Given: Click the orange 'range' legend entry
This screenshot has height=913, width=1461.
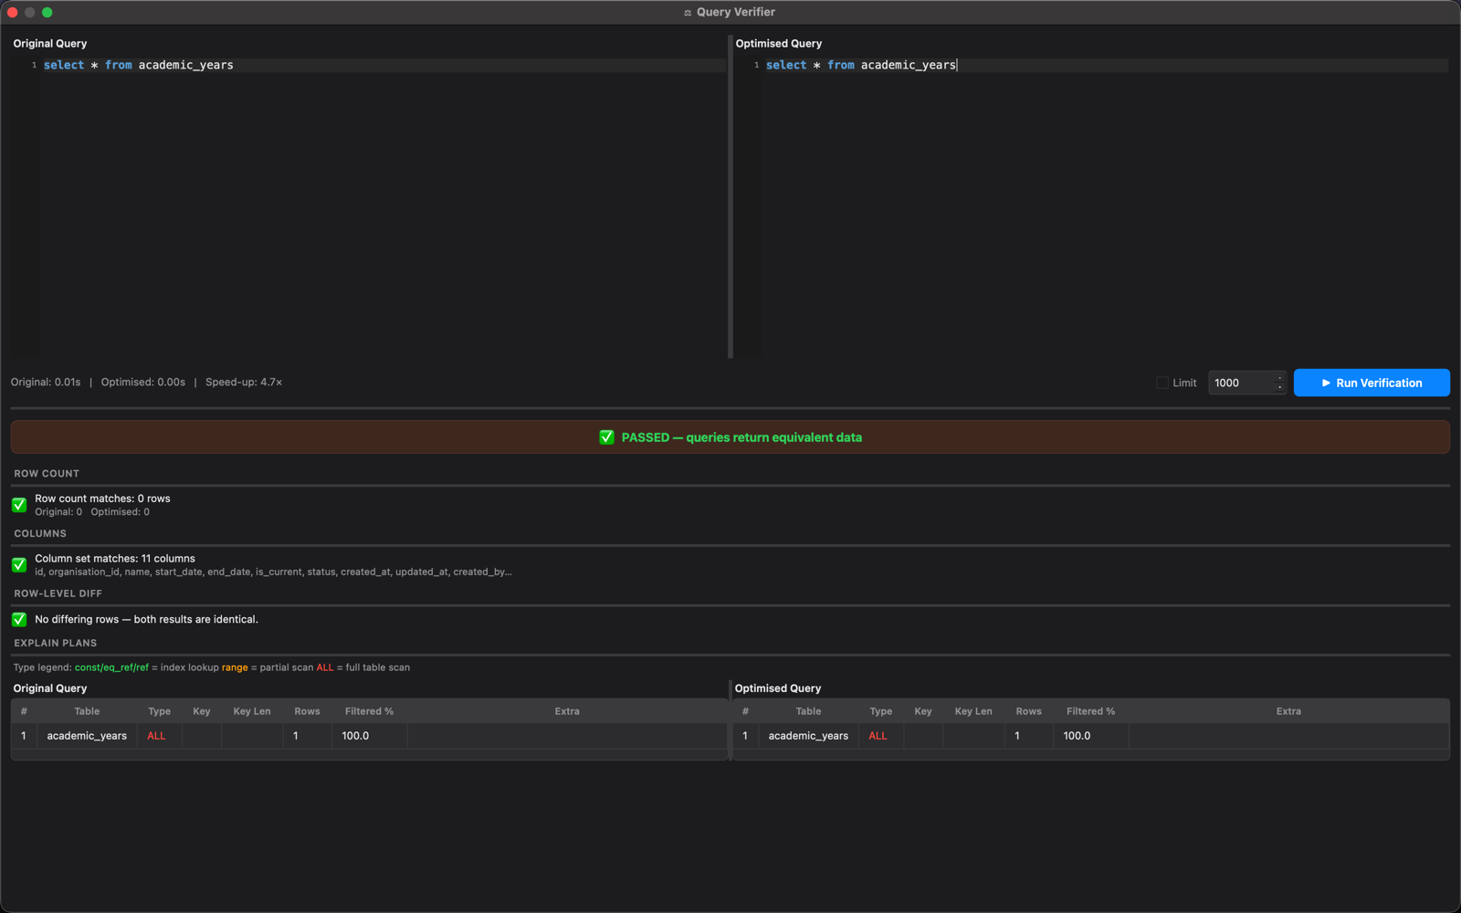Looking at the screenshot, I should tap(235, 667).
